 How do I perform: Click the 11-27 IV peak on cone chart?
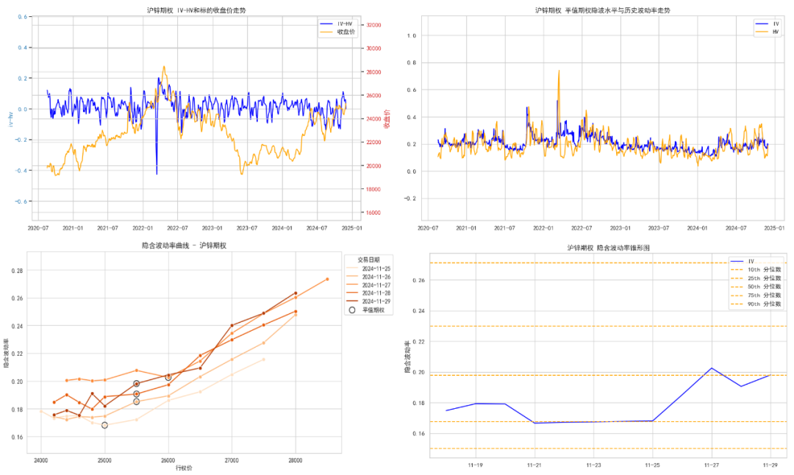click(x=712, y=368)
